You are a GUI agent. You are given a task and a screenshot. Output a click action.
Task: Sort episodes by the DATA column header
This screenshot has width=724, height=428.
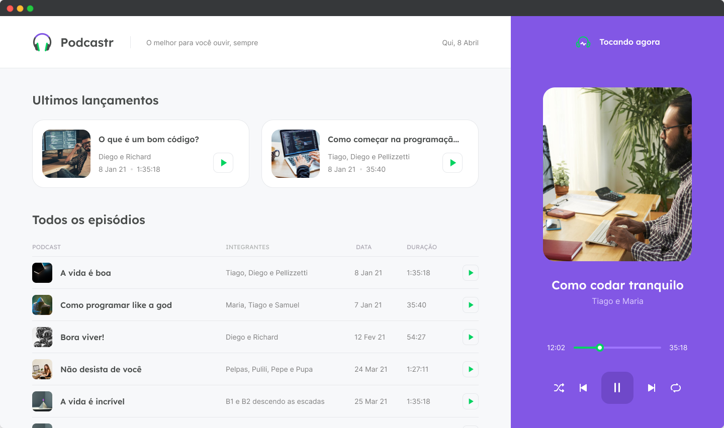(x=364, y=247)
